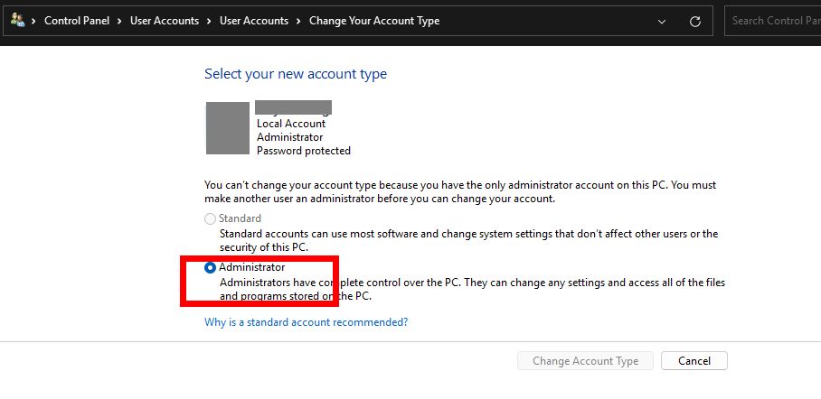Screen dimensions: 821x399
Task: Open the address bar history dropdown
Action: tap(663, 21)
